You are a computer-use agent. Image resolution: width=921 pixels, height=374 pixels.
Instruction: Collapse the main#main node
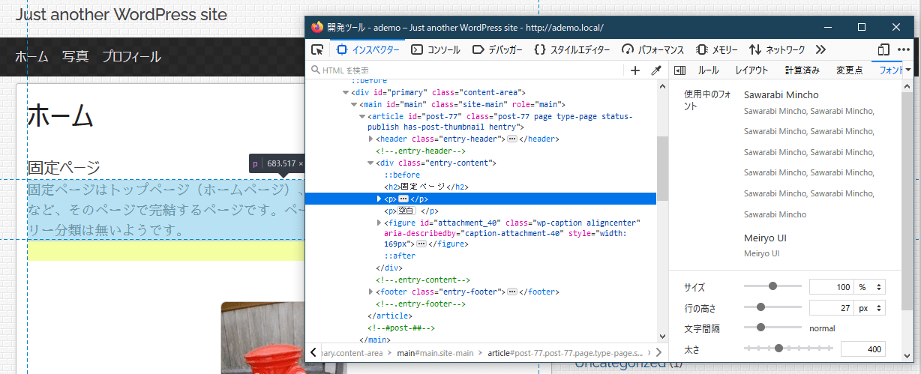click(354, 105)
